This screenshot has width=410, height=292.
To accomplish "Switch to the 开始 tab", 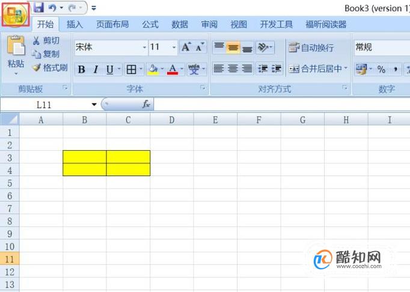I will tap(45, 24).
